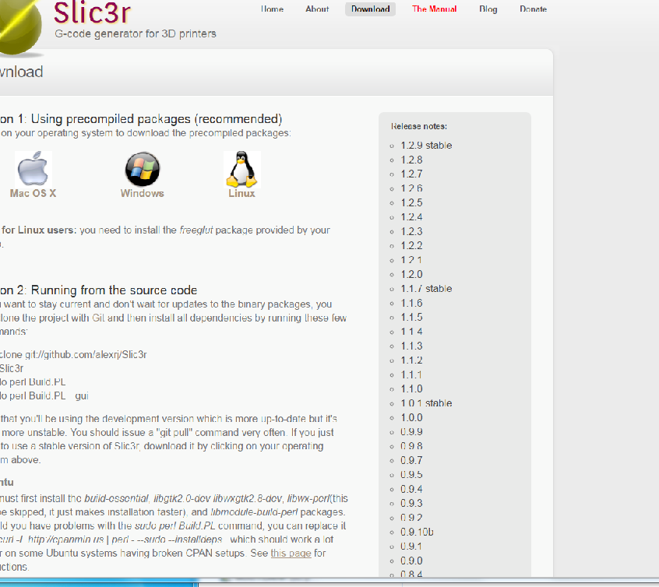Open release notes for 1.1.7 stable

426,289
